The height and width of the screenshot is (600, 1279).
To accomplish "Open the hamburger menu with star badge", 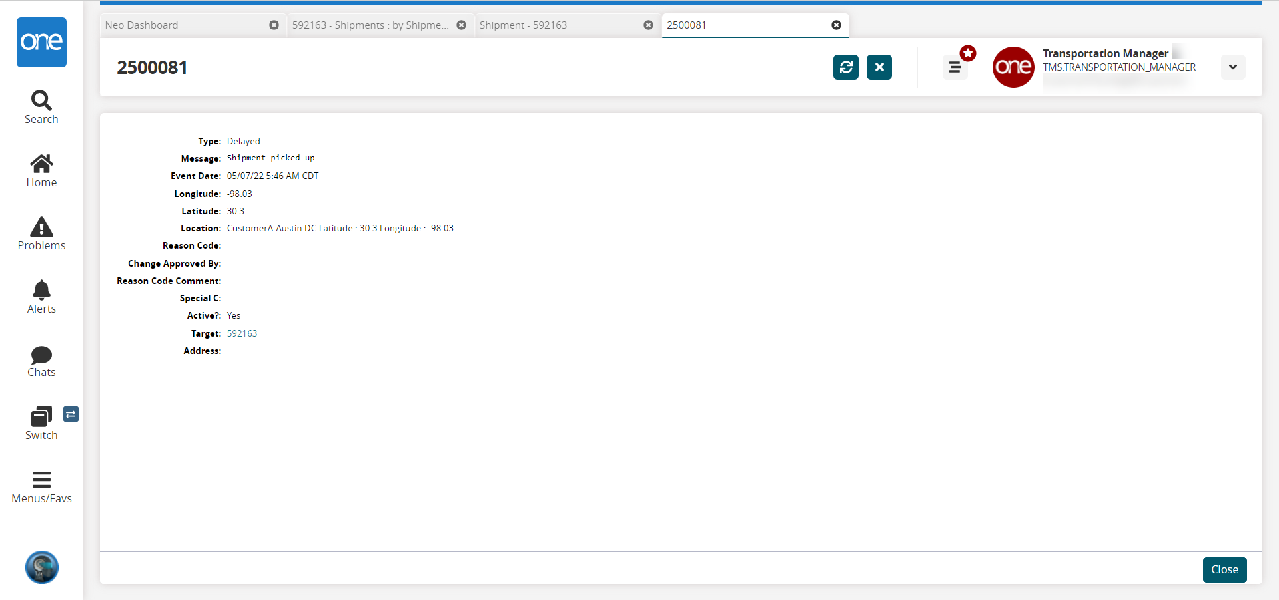I will pyautogui.click(x=955, y=67).
